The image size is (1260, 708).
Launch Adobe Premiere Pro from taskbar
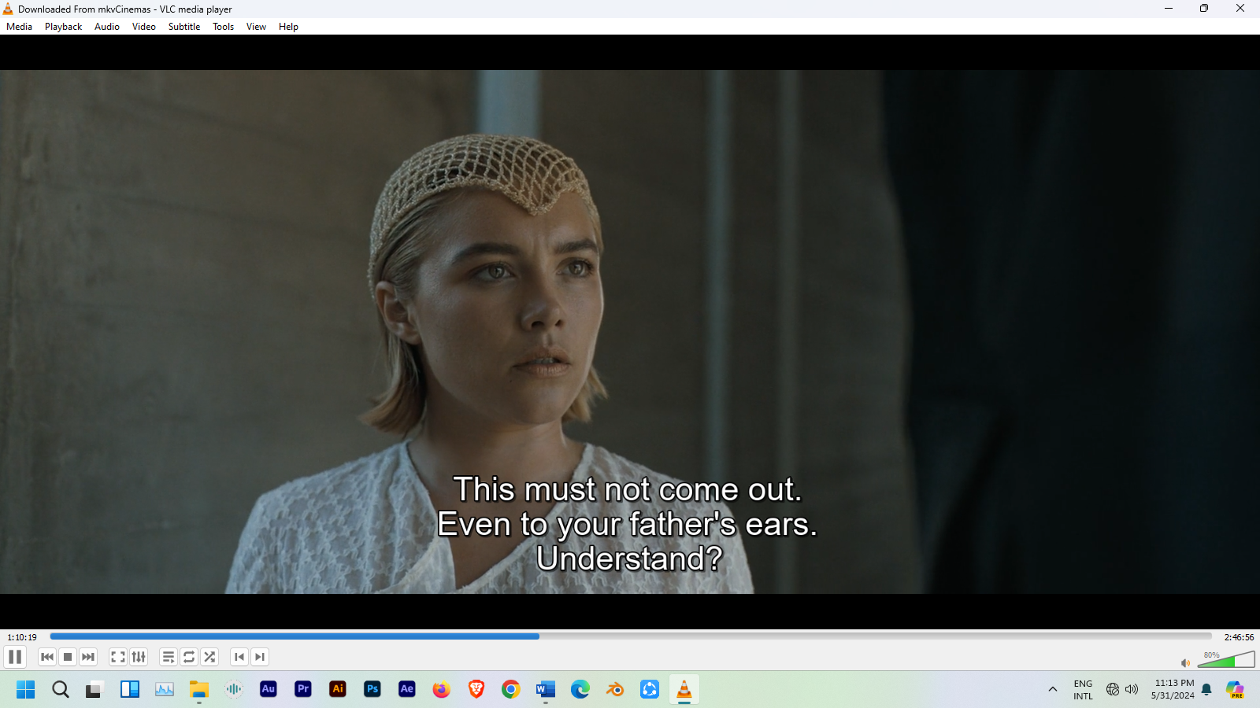coord(303,689)
